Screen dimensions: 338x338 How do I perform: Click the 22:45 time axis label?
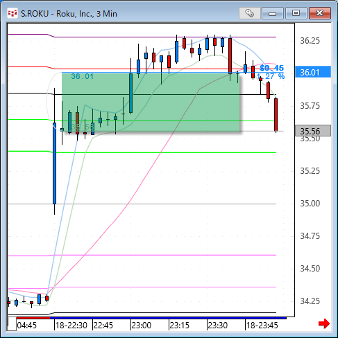103,326
